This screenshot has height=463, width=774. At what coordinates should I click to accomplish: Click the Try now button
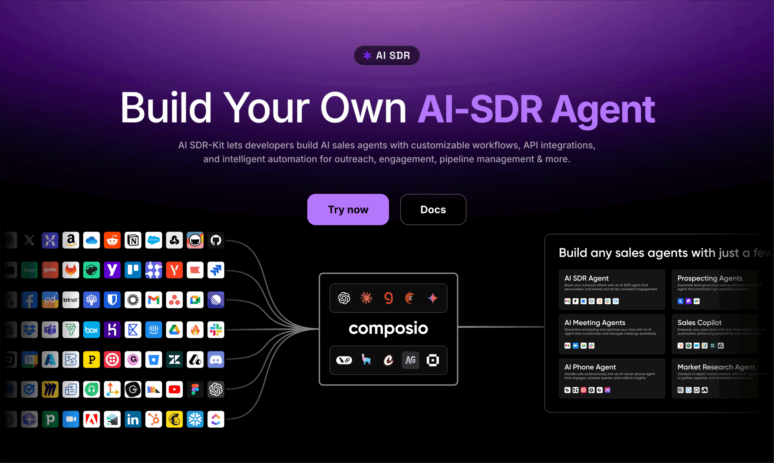(x=348, y=209)
